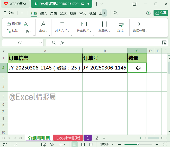Open the Data Processing (数据处理) sigma group
This screenshot has width=170, height=147.
140,27
